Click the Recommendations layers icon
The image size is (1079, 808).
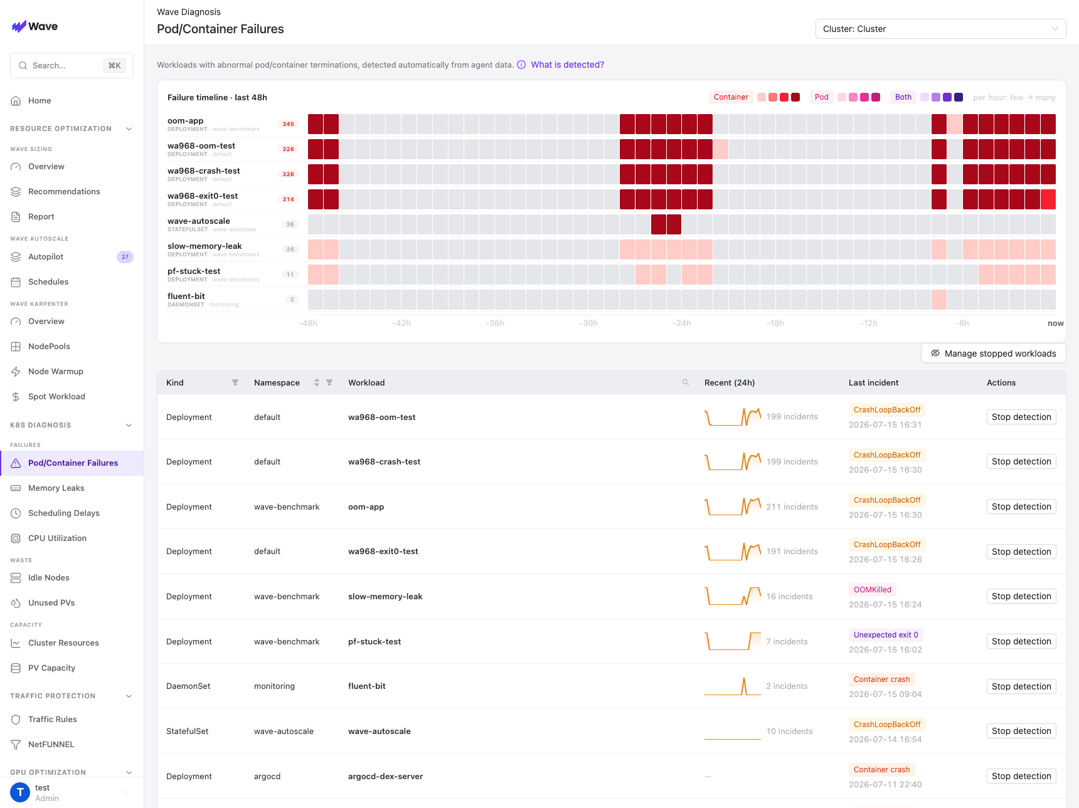[x=16, y=192]
